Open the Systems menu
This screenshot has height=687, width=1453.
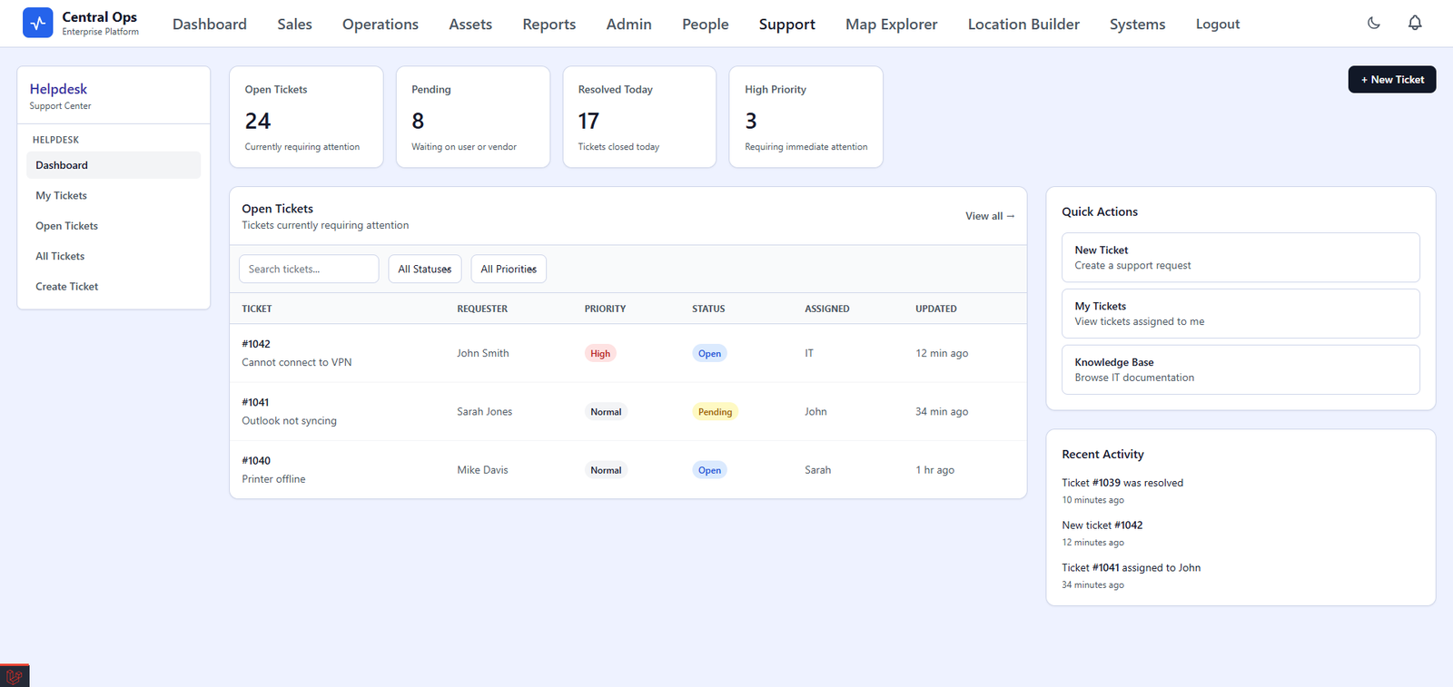(1138, 25)
